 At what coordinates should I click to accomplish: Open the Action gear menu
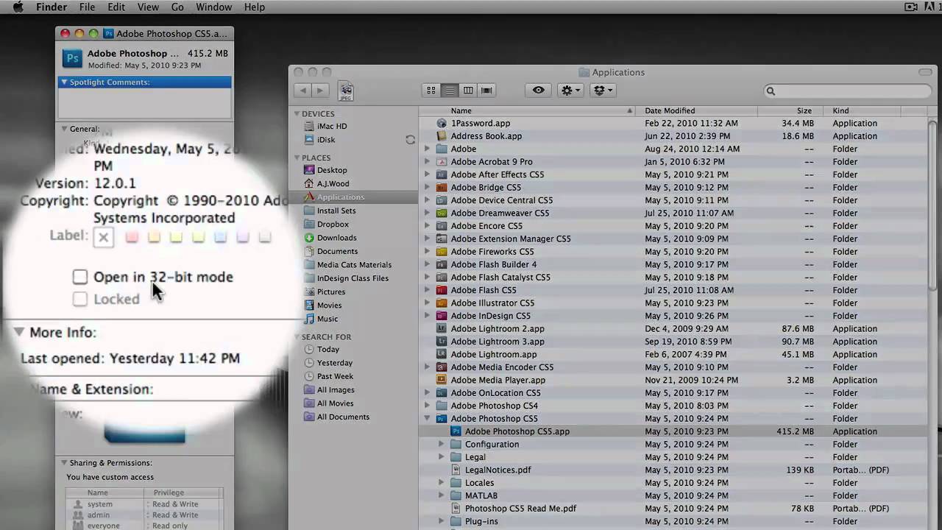570,91
